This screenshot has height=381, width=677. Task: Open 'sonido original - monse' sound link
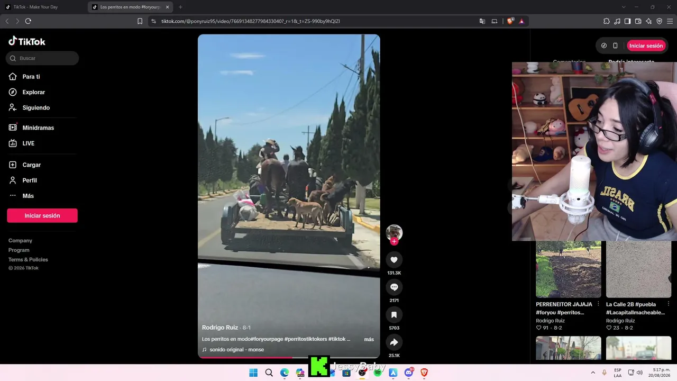[236, 350]
